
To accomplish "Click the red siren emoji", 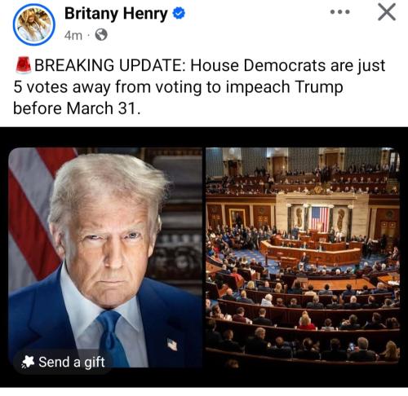I will [23, 65].
